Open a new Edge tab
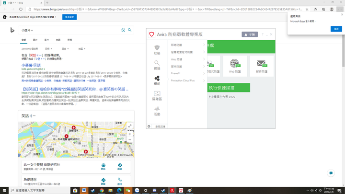The width and height of the screenshot is (345, 194). pyautogui.click(x=47, y=3)
